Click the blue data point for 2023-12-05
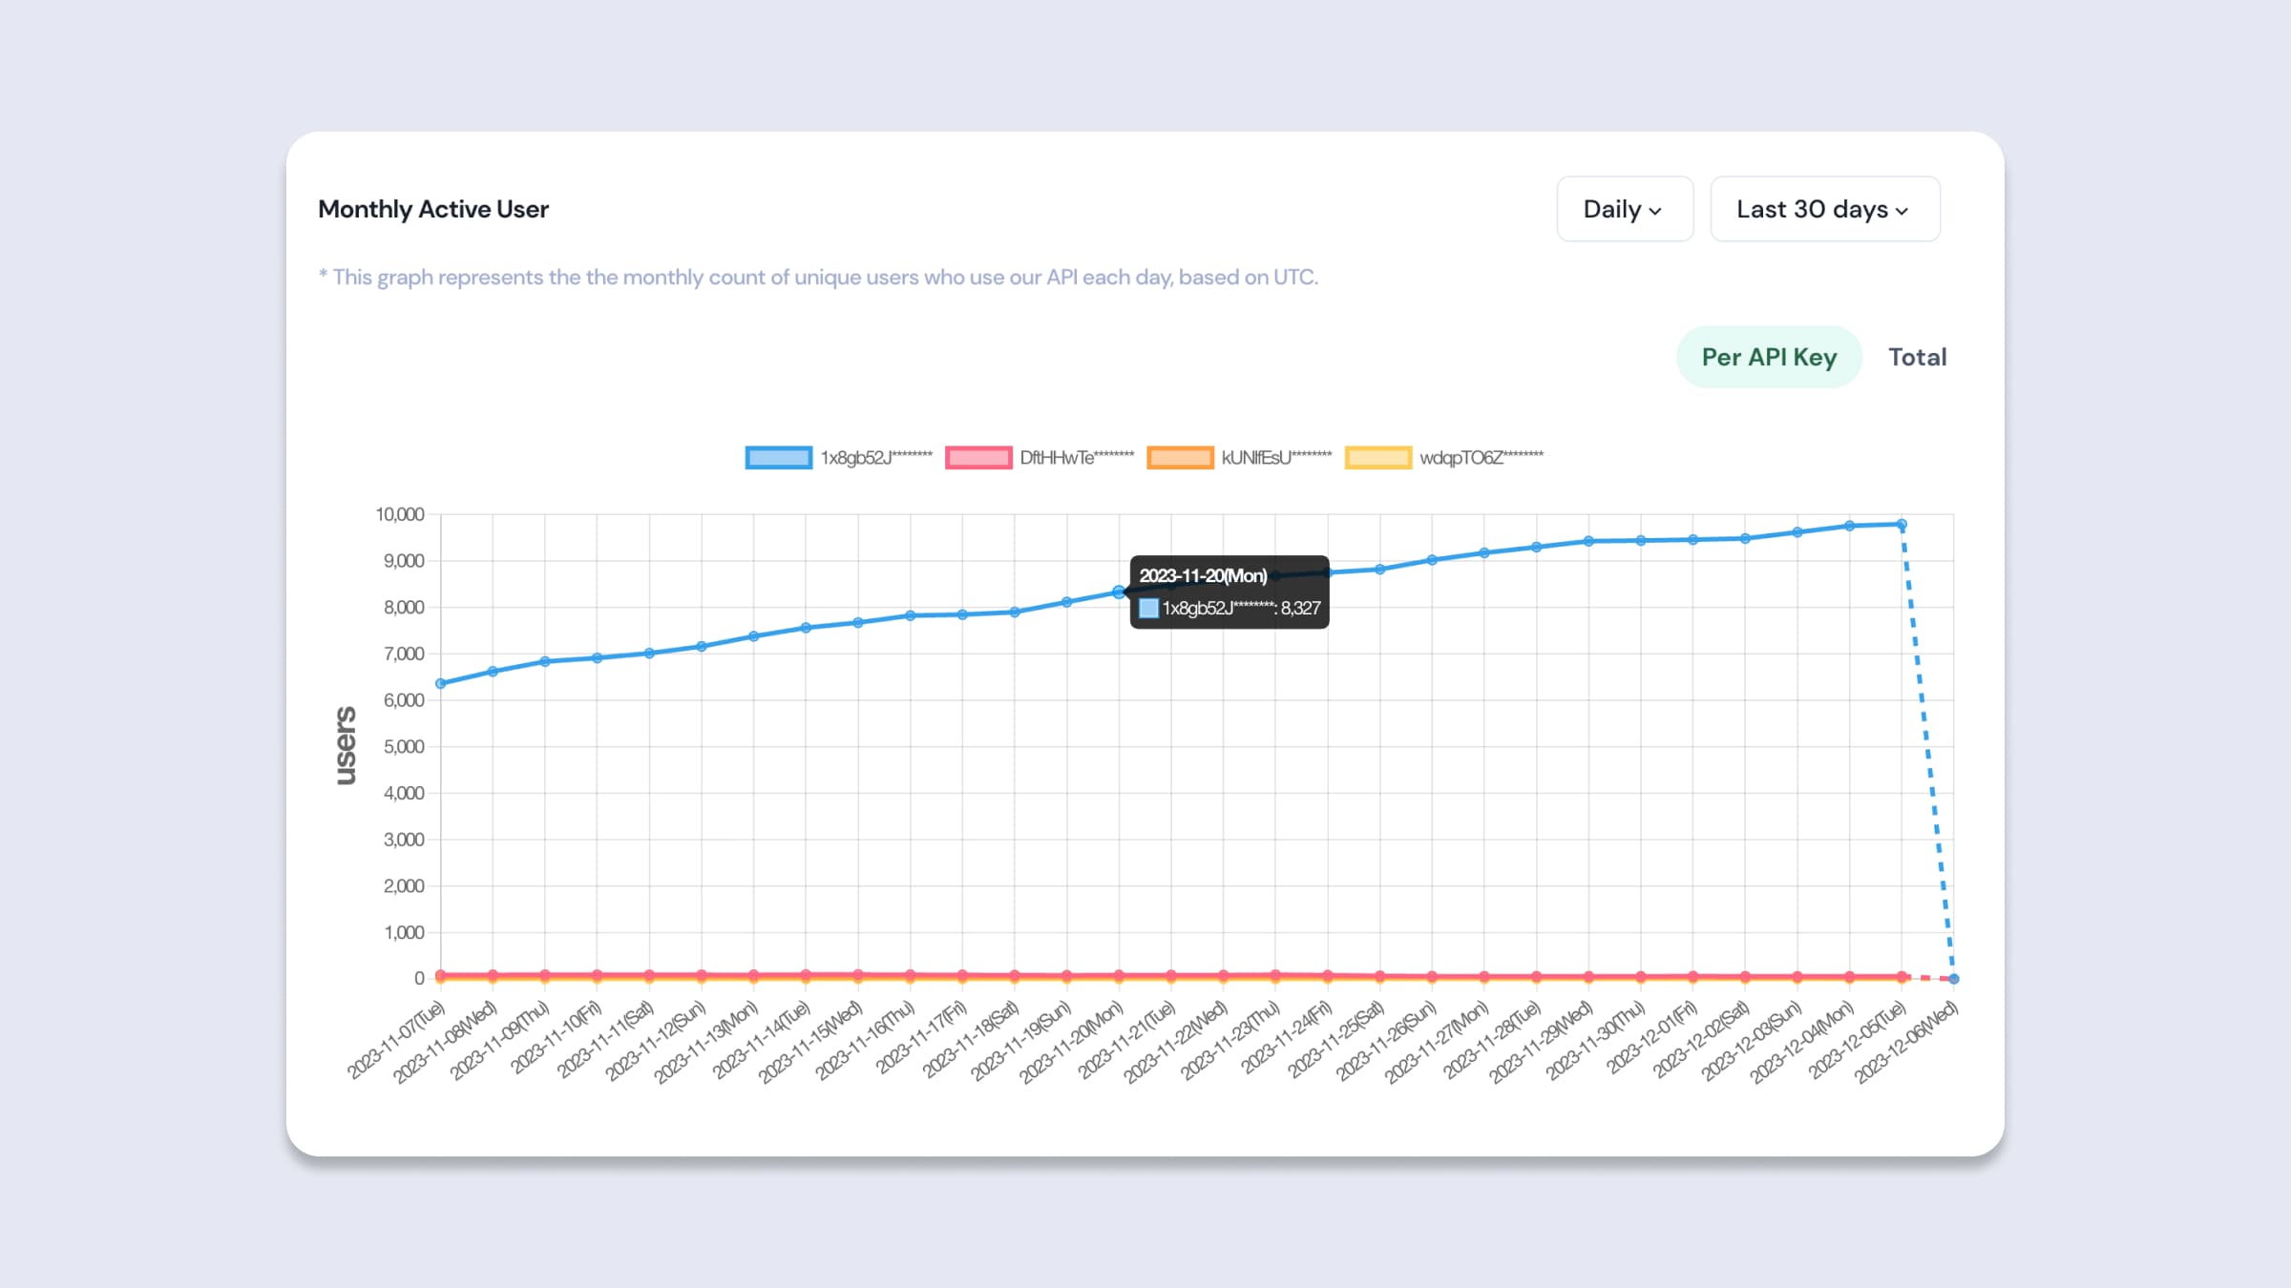The image size is (2291, 1288). pos(1902,524)
